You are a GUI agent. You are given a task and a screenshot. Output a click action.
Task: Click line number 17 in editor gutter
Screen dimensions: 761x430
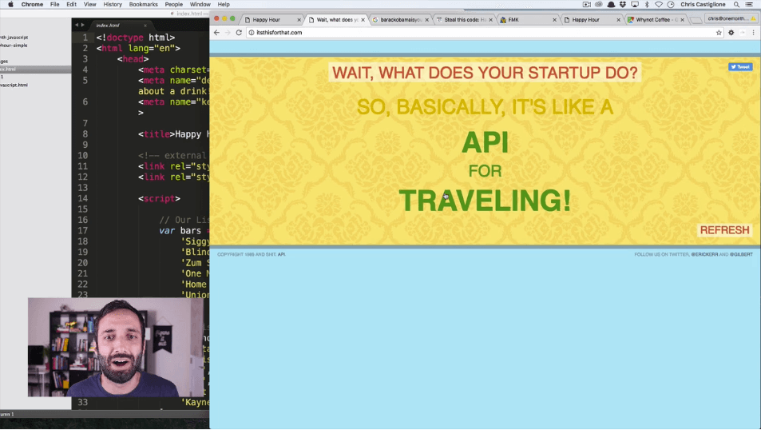coord(83,230)
